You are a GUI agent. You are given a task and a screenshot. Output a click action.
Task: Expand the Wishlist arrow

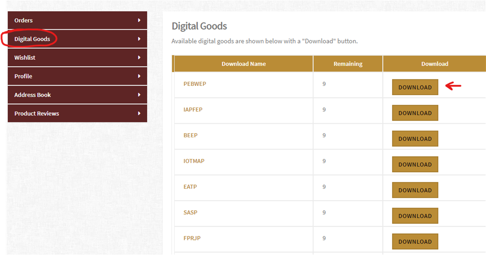coord(139,58)
